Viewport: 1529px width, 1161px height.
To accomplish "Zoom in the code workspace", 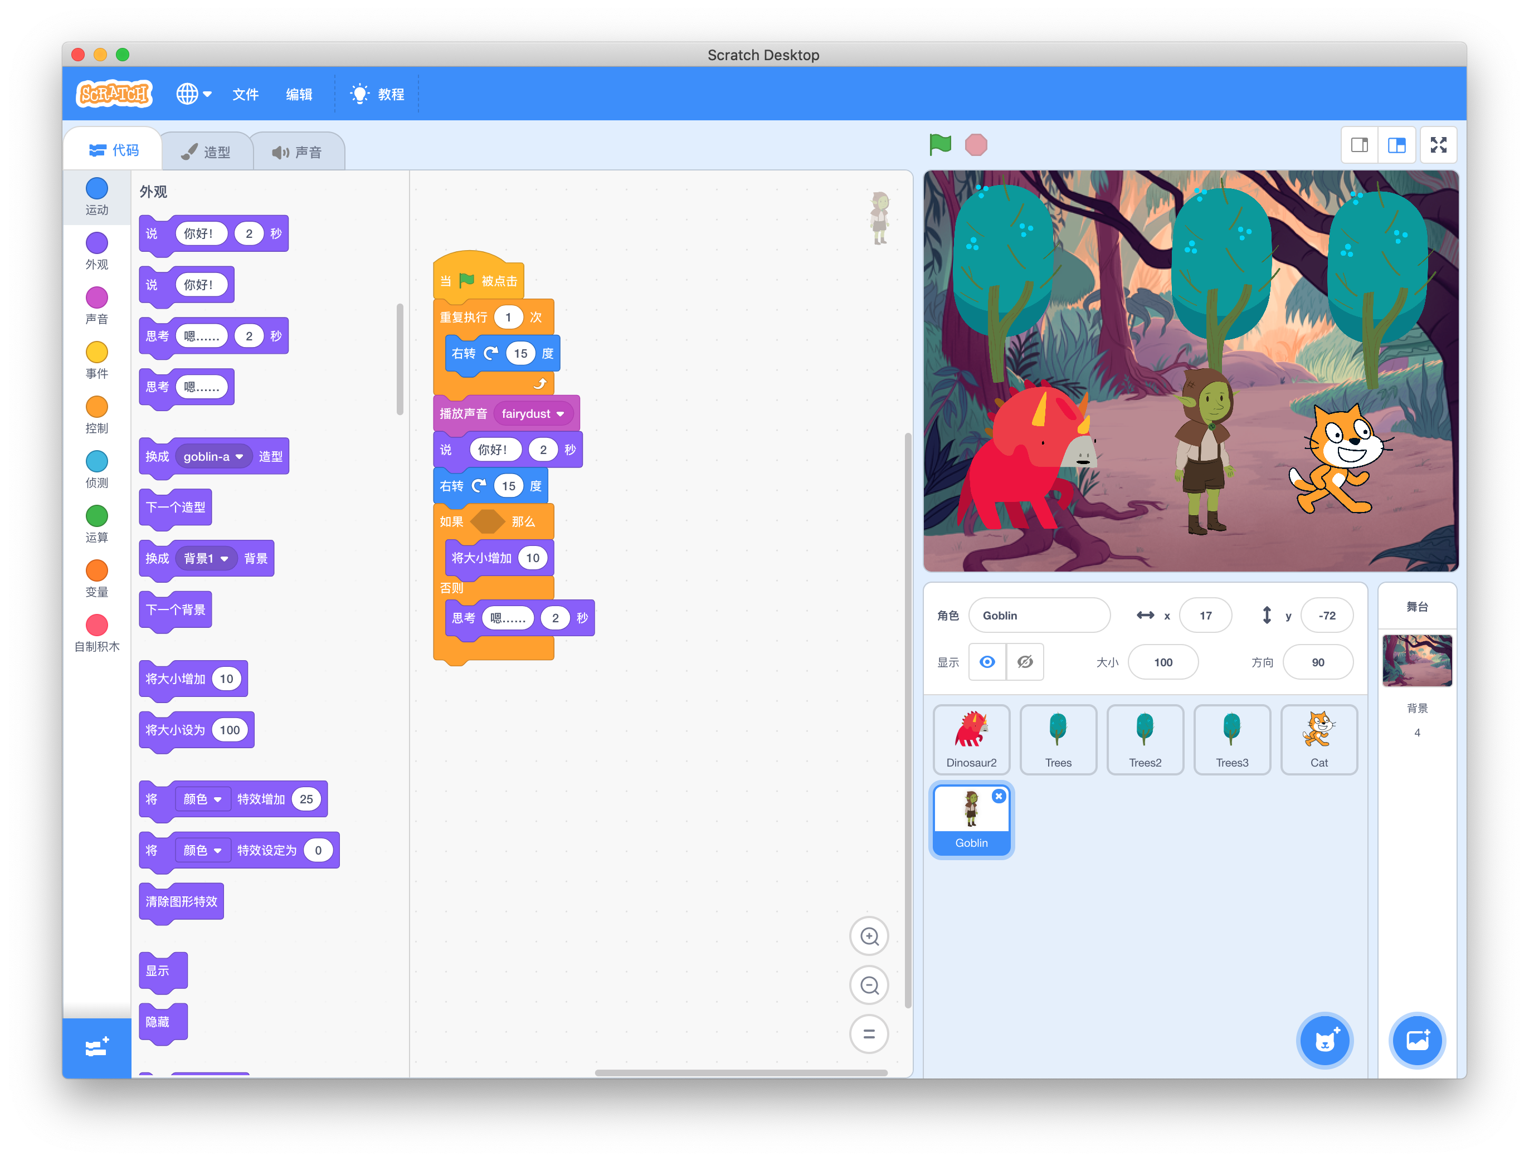I will [x=869, y=936].
